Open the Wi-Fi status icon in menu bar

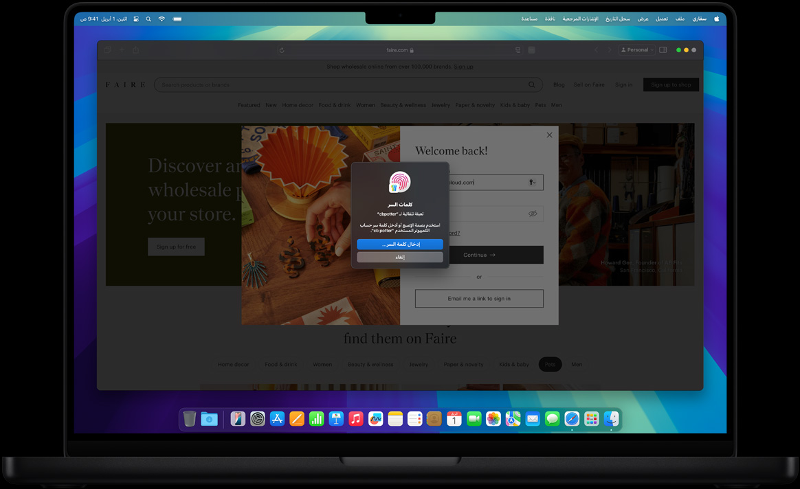[162, 19]
